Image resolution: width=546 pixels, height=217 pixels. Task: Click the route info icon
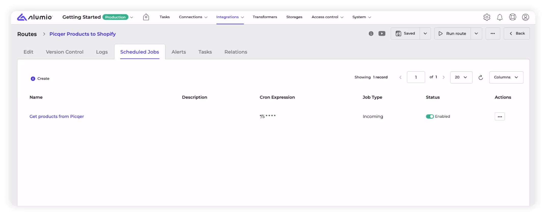(371, 33)
